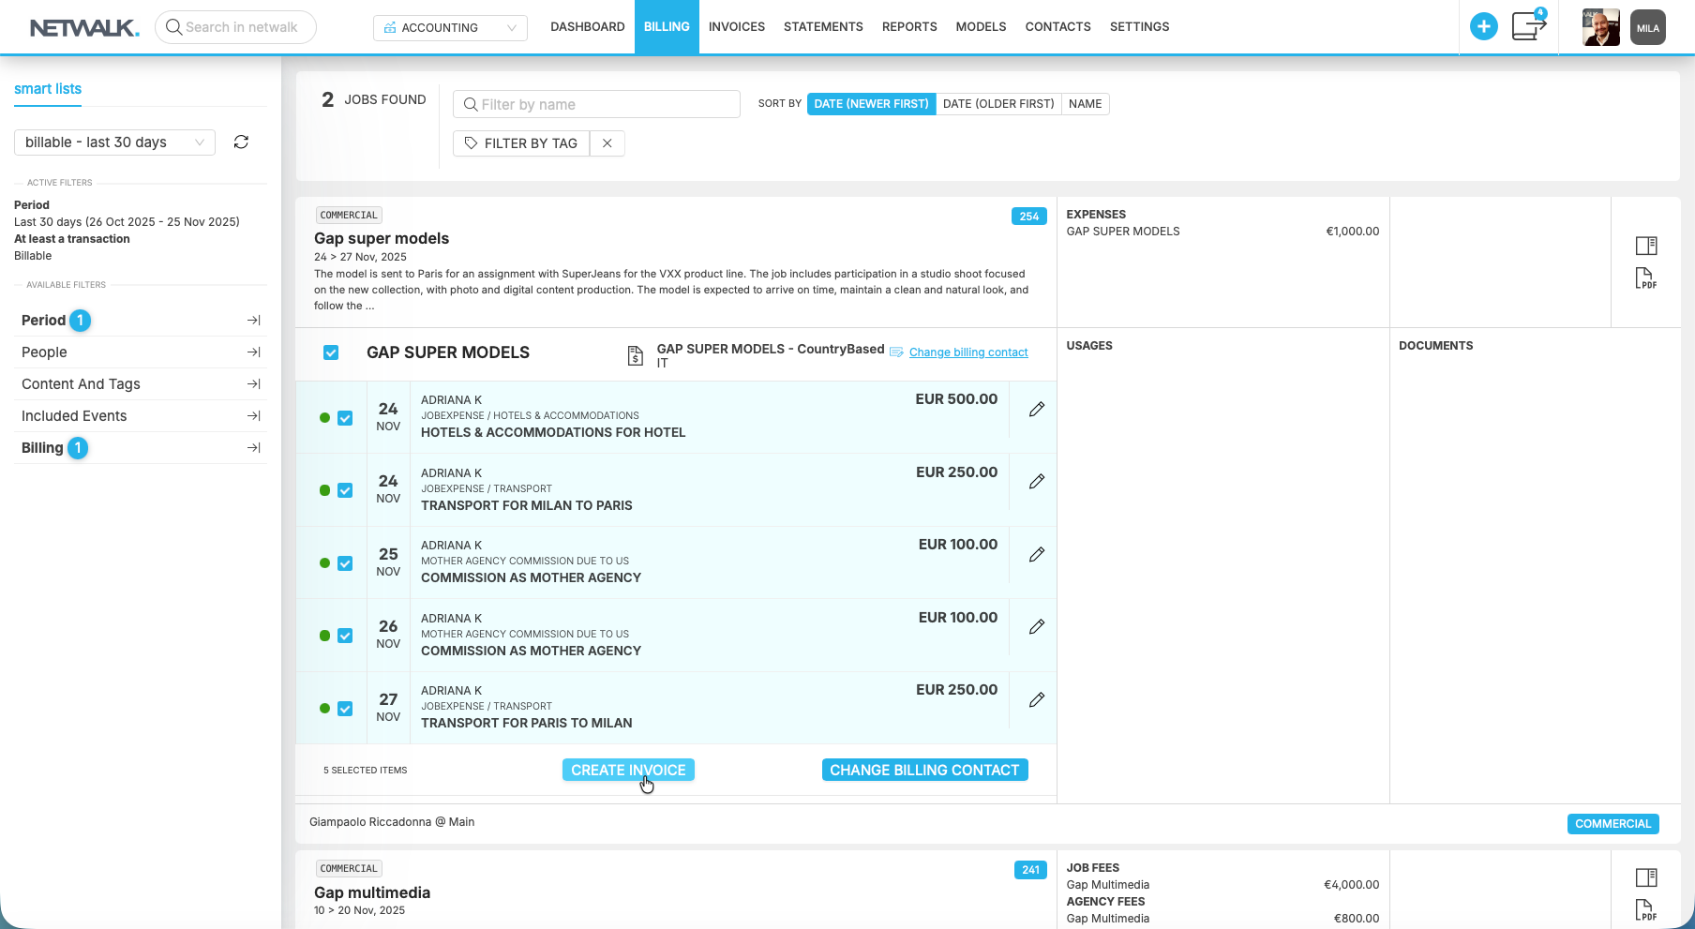Click the blue plus icon in the header
The height and width of the screenshot is (929, 1695).
tap(1484, 26)
